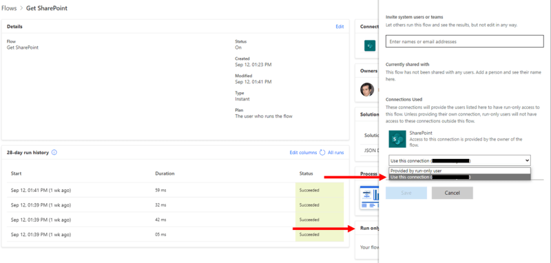Click the 'Currently shared with' heading

[408, 65]
